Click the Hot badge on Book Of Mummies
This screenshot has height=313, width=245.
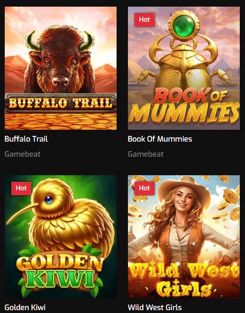145,19
